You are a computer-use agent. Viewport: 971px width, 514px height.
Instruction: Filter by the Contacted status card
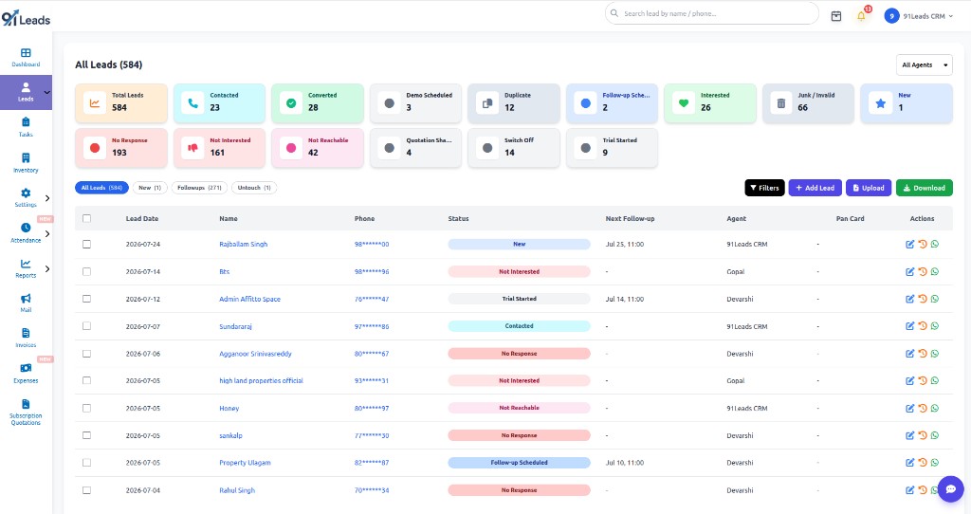point(219,102)
